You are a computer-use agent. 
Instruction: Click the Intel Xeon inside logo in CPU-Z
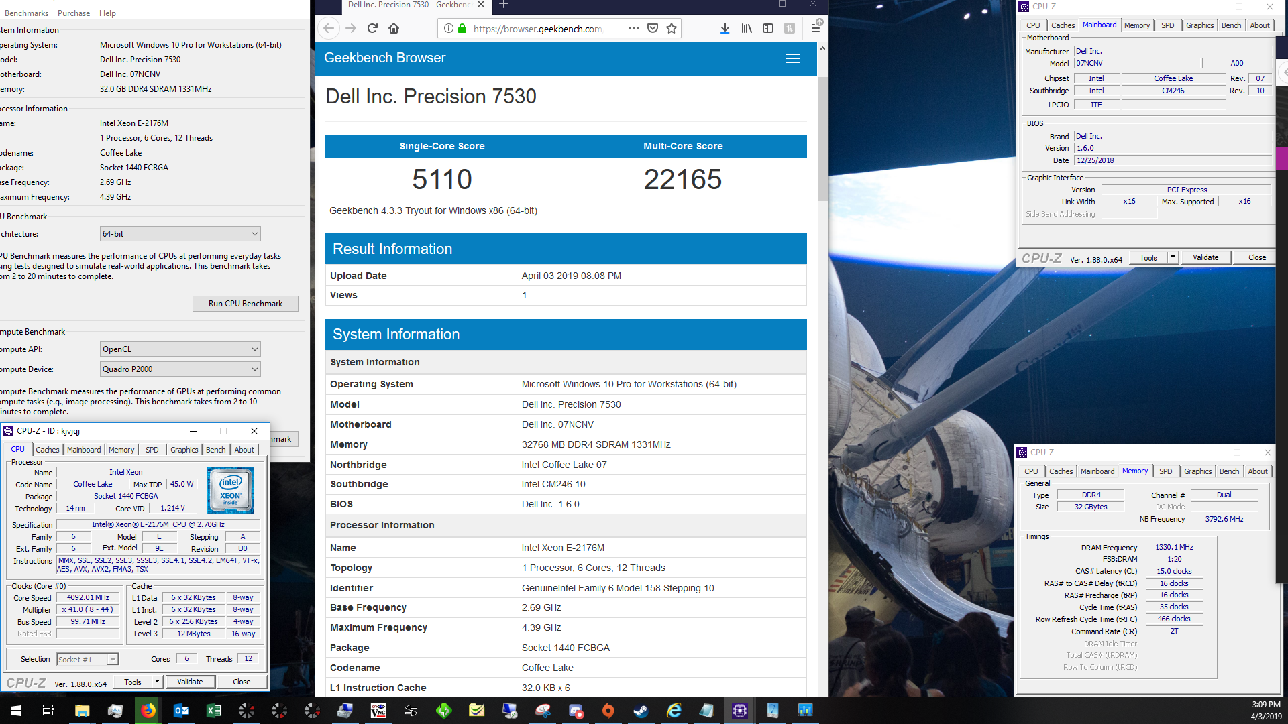231,490
